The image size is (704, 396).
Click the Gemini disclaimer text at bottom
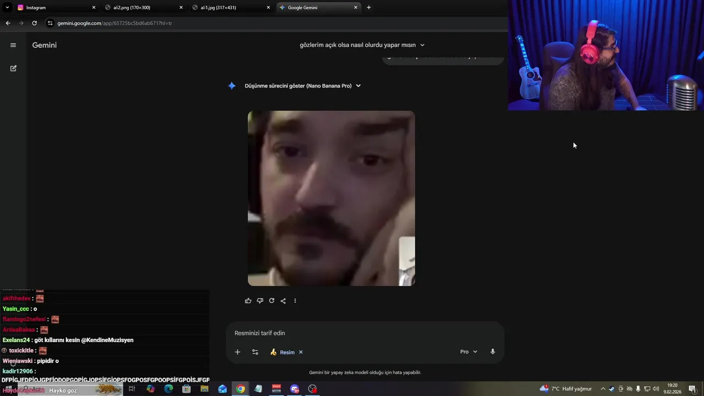tap(365, 372)
